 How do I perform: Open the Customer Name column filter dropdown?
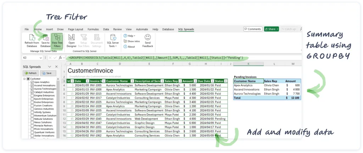point(132,81)
